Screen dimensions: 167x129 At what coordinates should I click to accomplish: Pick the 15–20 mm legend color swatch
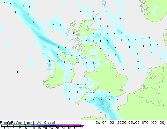(41, 126)
